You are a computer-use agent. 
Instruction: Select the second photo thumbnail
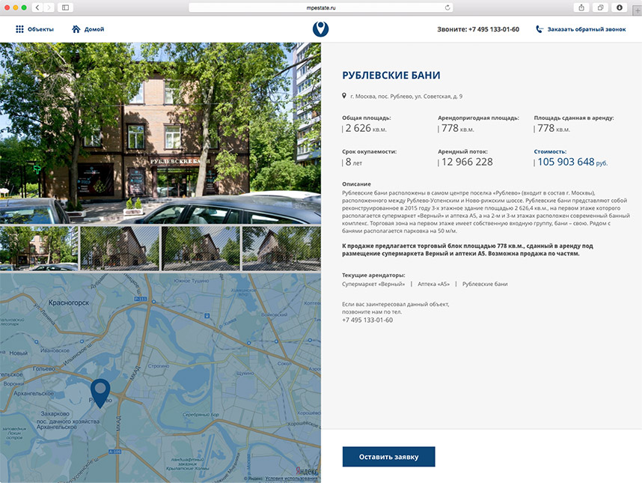click(120, 249)
